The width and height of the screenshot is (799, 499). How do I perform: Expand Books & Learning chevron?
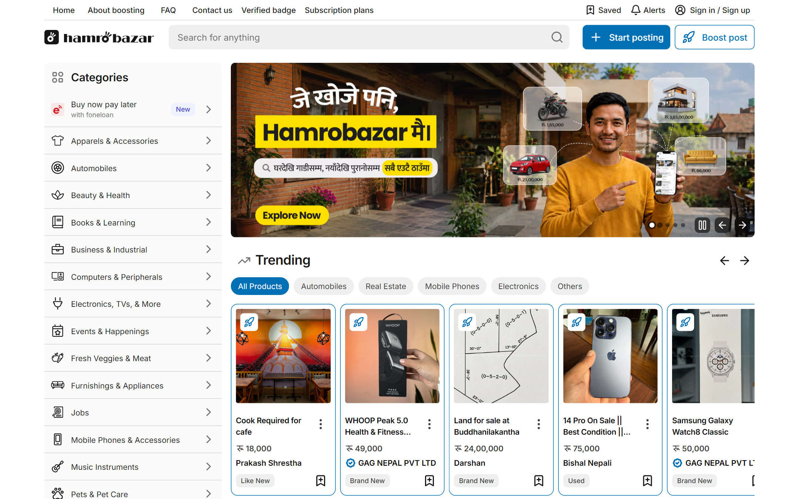pyautogui.click(x=209, y=222)
